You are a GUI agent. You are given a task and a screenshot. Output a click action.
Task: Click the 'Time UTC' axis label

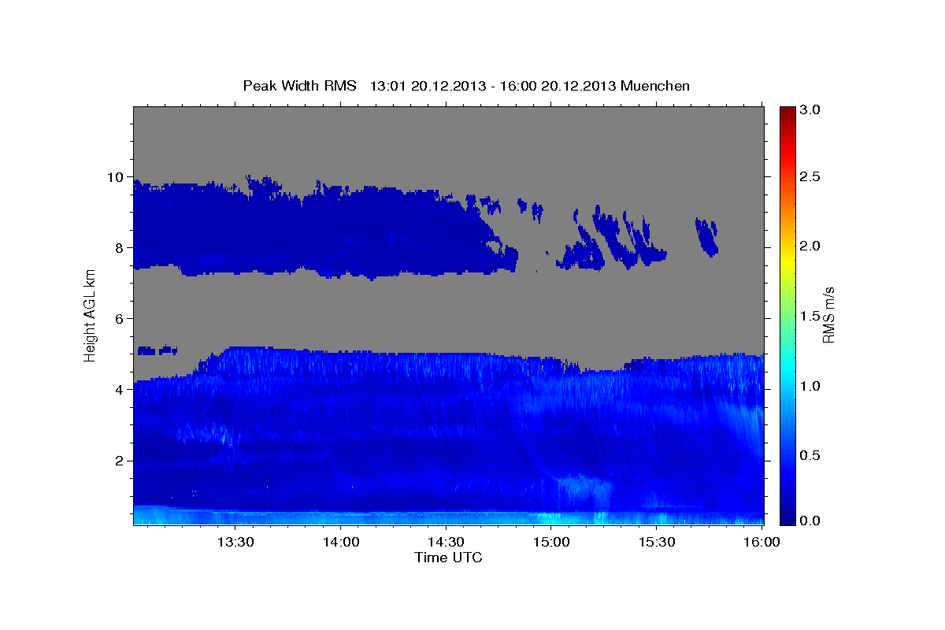pyautogui.click(x=448, y=558)
